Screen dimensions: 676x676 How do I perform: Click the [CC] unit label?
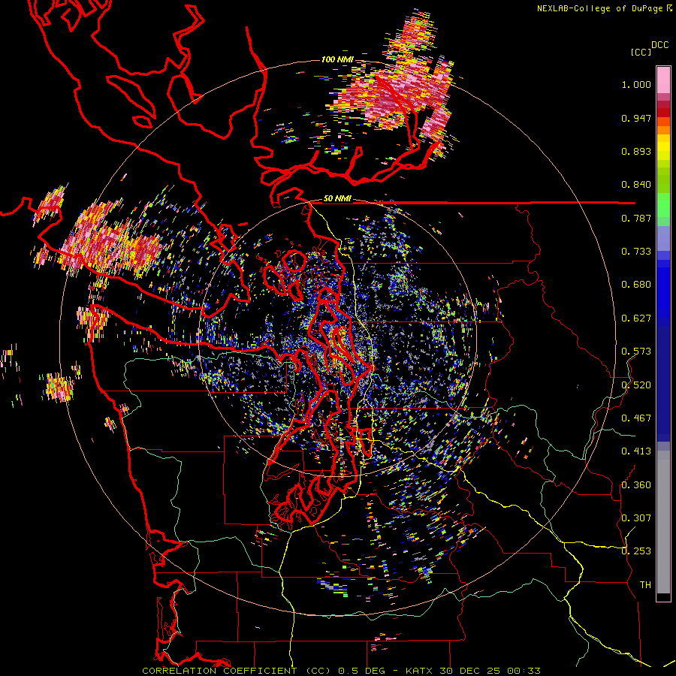pos(641,52)
